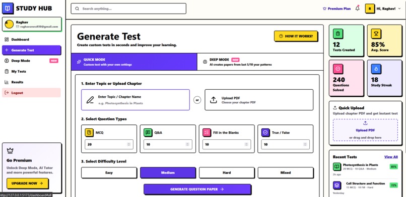Click the True / False count stepper

click(x=305, y=144)
